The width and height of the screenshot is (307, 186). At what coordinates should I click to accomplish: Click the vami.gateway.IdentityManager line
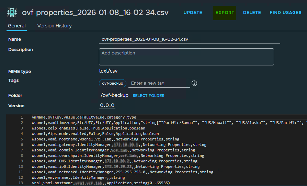coord(119,145)
